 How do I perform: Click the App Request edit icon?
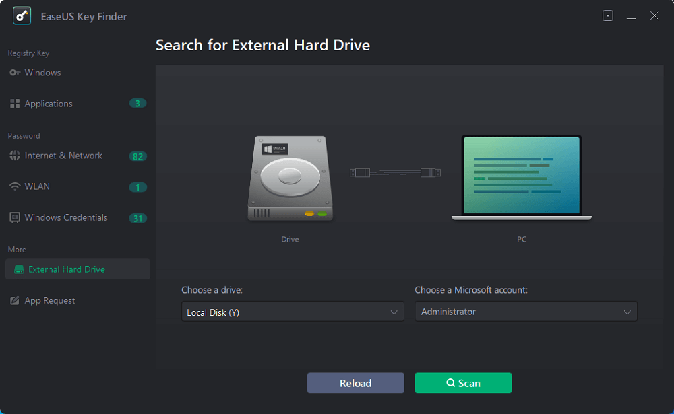(15, 300)
